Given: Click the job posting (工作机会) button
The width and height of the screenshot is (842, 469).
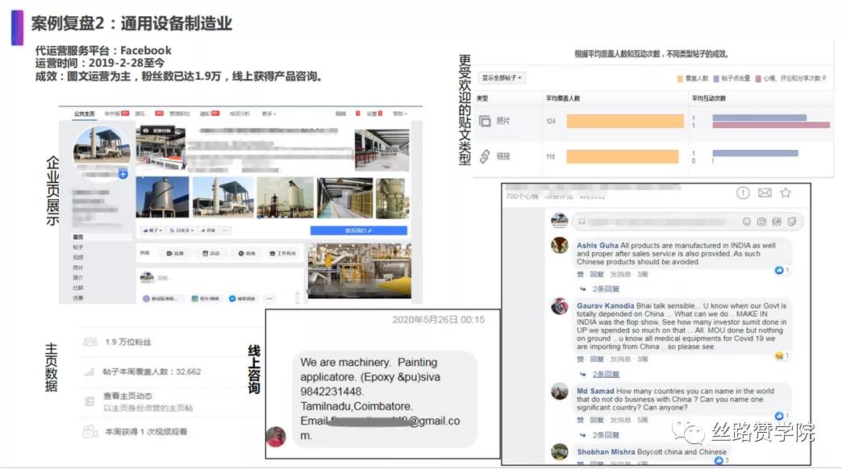Looking at the screenshot, I should (x=283, y=253).
